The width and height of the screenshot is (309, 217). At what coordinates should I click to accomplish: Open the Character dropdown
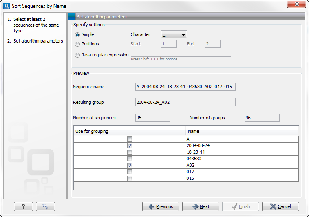coord(174,35)
